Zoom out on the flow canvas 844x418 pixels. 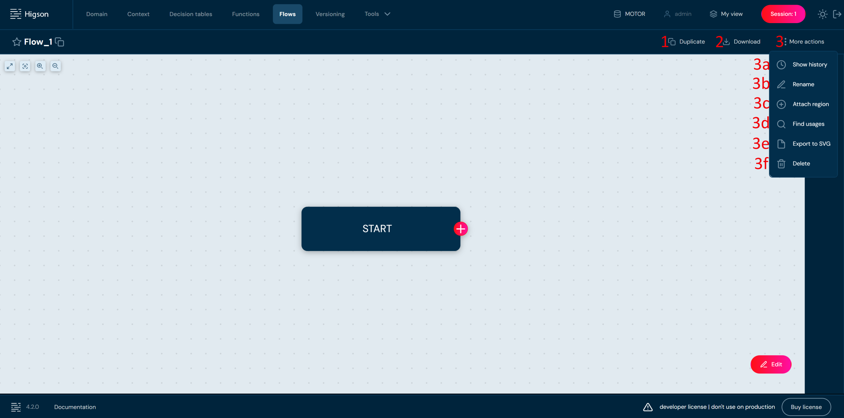(55, 66)
